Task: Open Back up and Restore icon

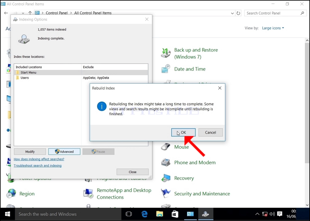Action: click(x=166, y=53)
